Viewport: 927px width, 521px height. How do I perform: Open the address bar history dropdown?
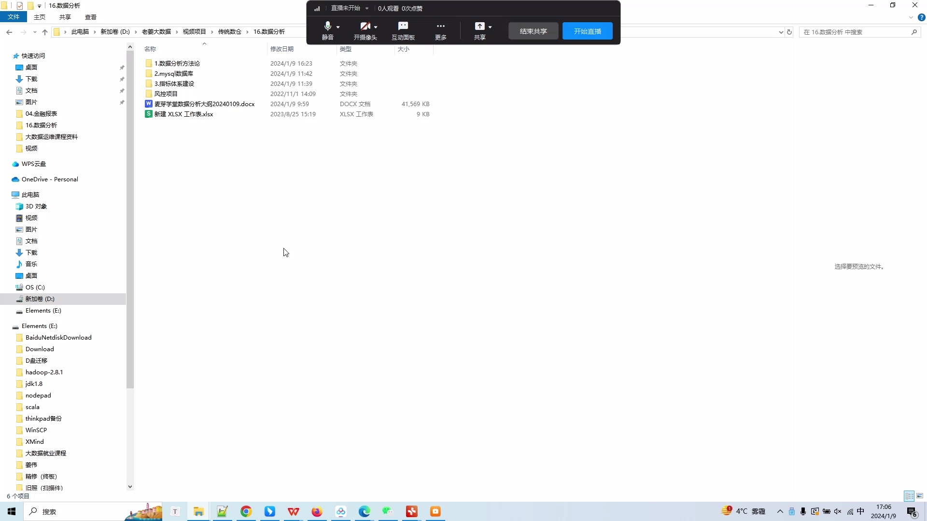click(x=781, y=32)
